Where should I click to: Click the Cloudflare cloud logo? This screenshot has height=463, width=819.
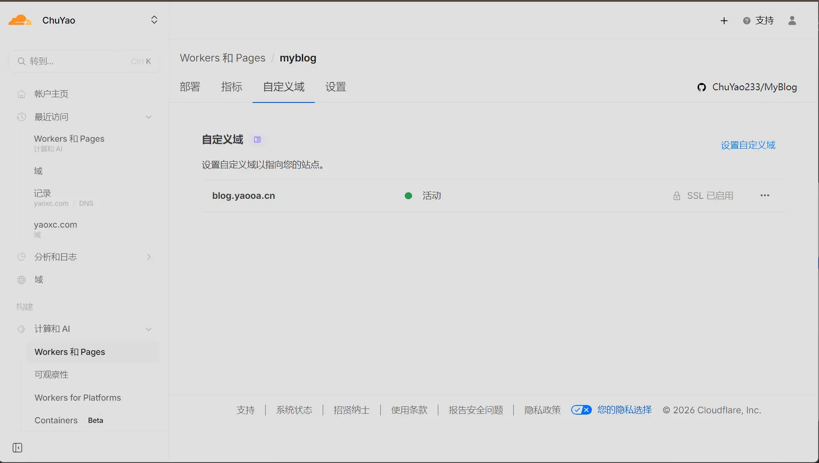click(x=20, y=20)
